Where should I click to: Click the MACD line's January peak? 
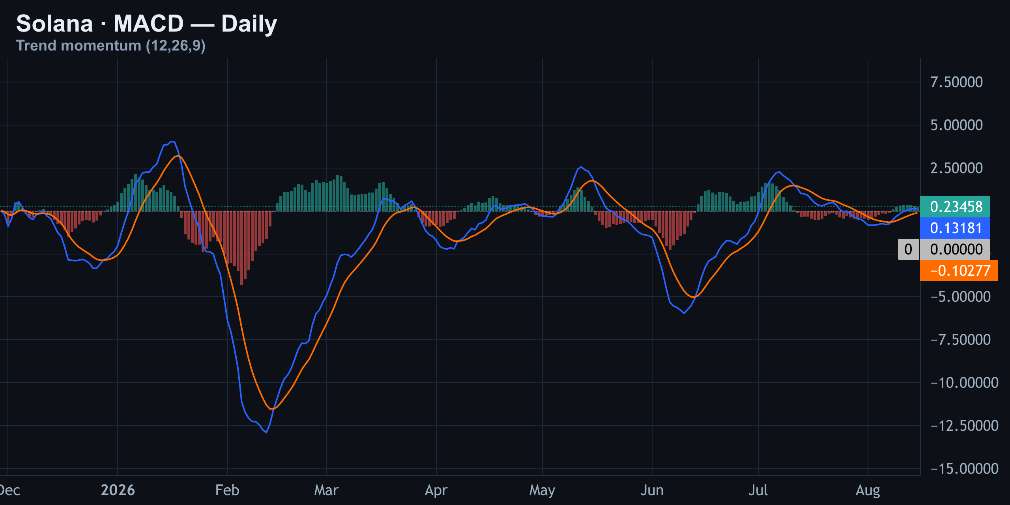coord(172,142)
